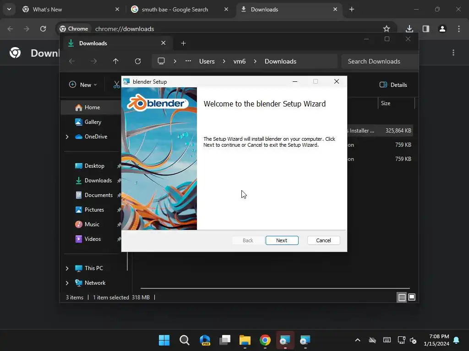Click Downloads in the breadcrumb path
The width and height of the screenshot is (469, 351).
pyautogui.click(x=280, y=61)
